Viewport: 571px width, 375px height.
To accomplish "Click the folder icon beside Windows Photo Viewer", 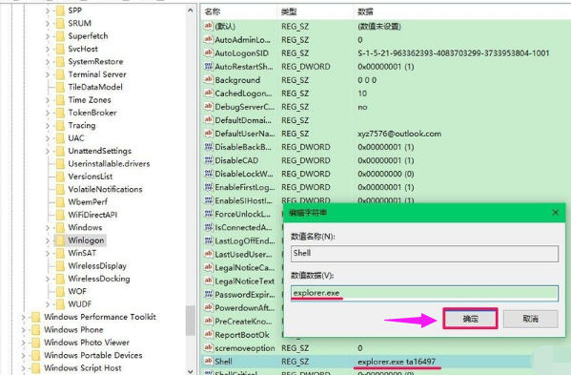I will pos(36,343).
